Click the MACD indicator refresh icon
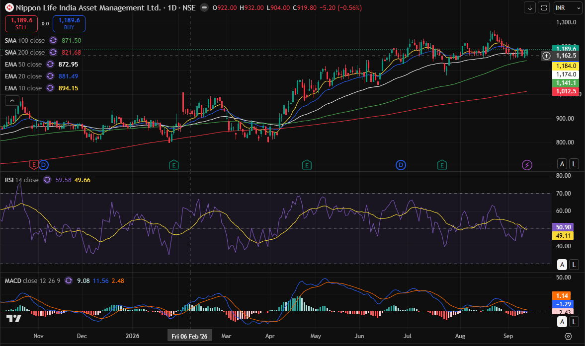Screen dimensions: 585x346 click(x=69, y=280)
